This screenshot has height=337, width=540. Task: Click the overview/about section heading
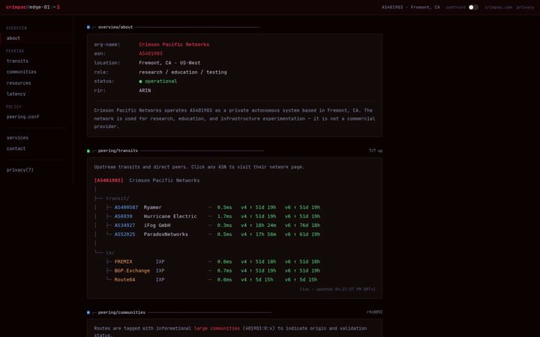[115, 27]
